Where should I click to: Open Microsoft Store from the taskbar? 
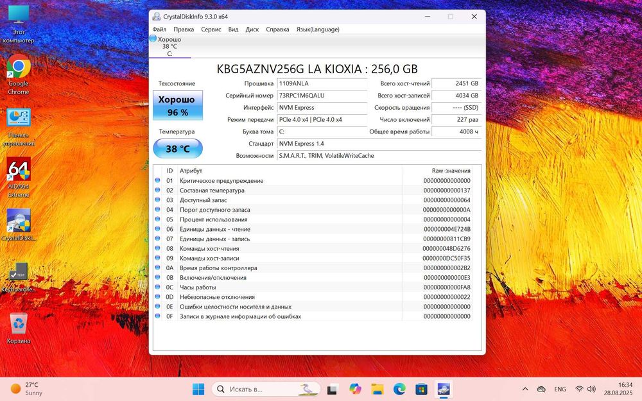pyautogui.click(x=421, y=389)
